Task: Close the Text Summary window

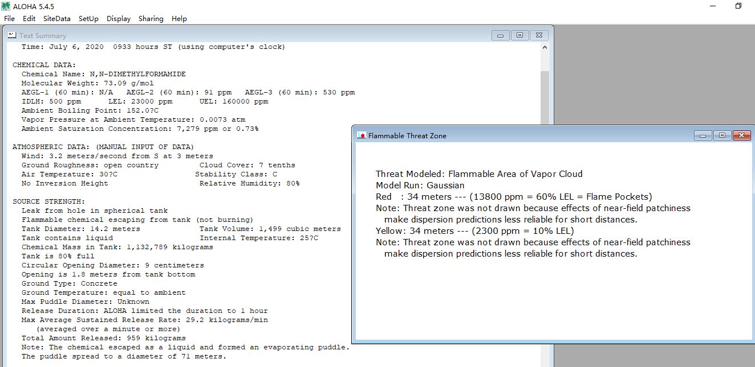Action: point(539,35)
